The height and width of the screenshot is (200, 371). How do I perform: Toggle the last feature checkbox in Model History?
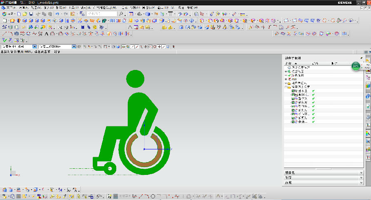coord(293,122)
